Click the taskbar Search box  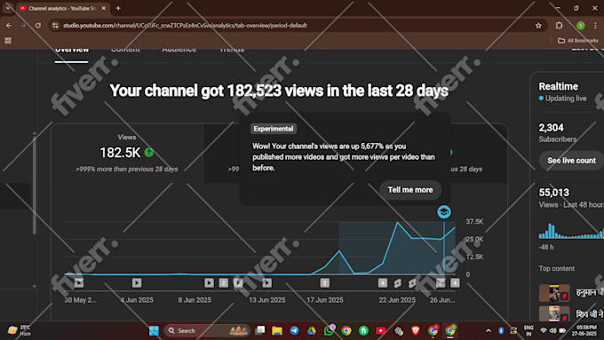[207, 330]
